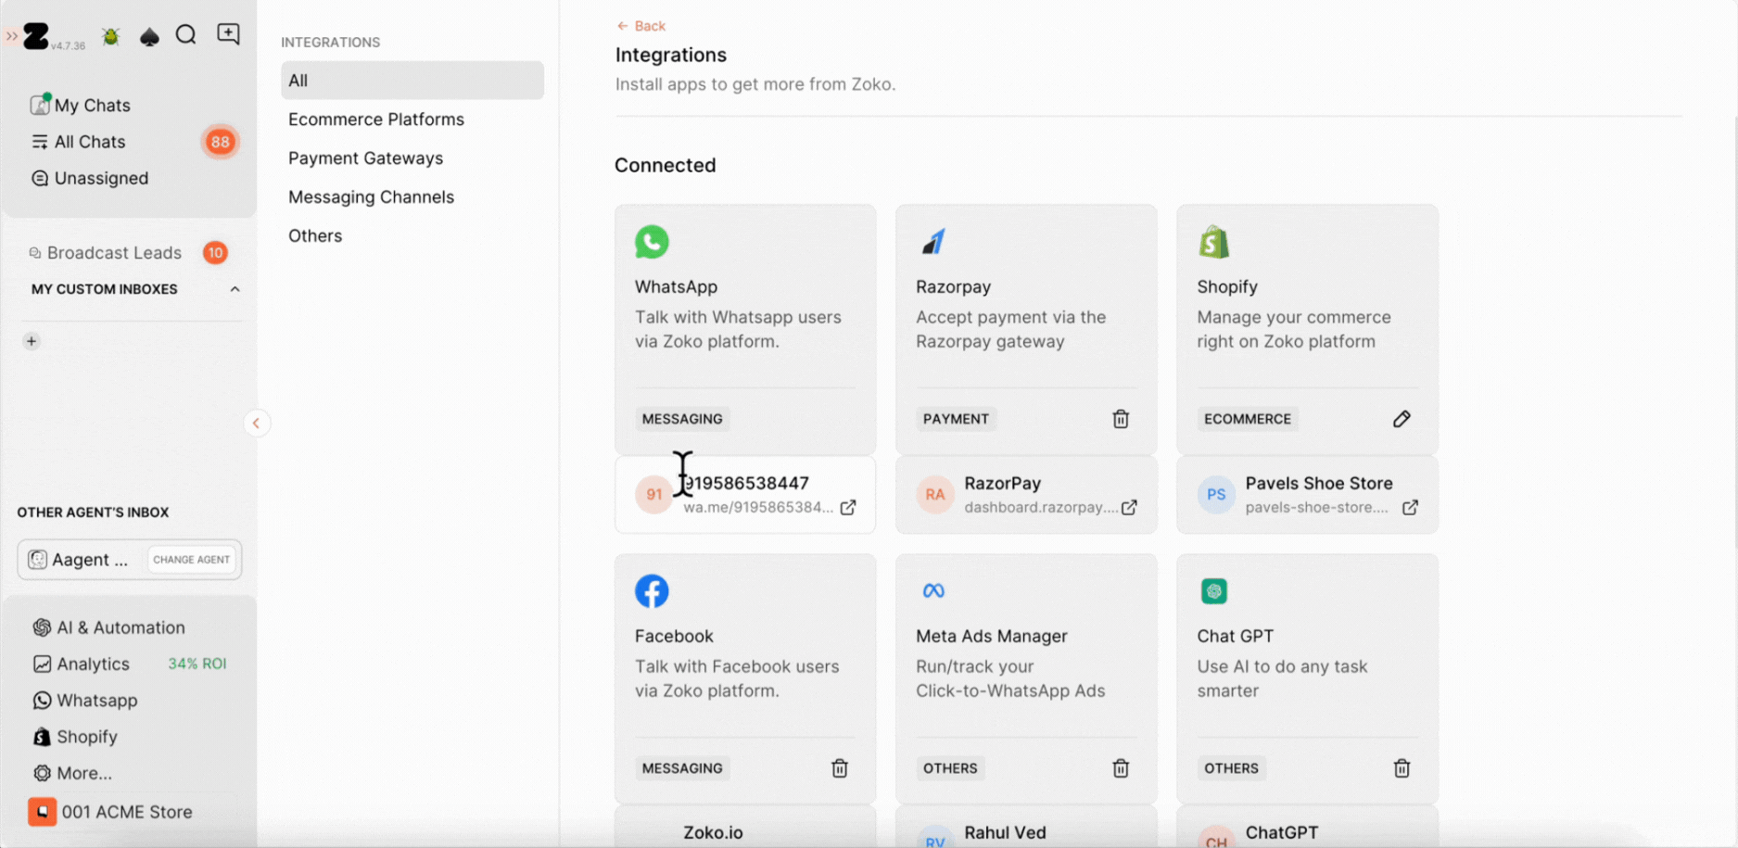1738x848 pixels.
Task: Click the Broadcast Leads 10 badge
Action: [x=215, y=253]
